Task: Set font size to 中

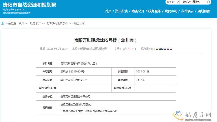Action: [x=129, y=49]
